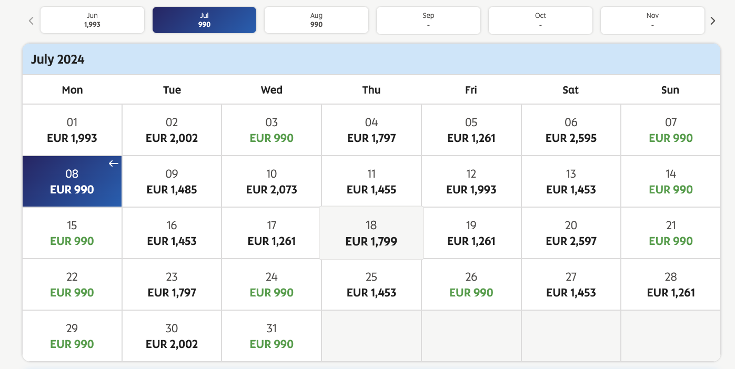This screenshot has height=369, width=735.
Task: Choose the Oct month tab
Action: tap(540, 20)
